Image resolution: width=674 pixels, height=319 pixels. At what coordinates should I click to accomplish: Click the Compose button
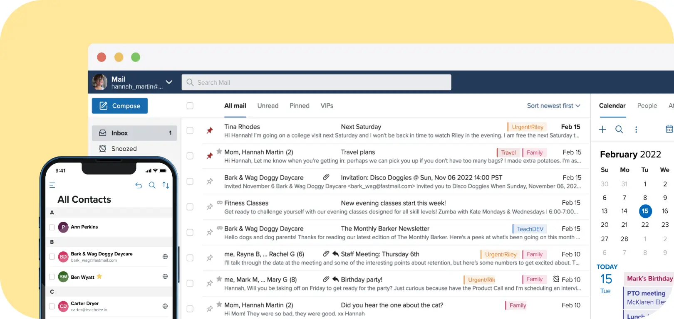120,106
